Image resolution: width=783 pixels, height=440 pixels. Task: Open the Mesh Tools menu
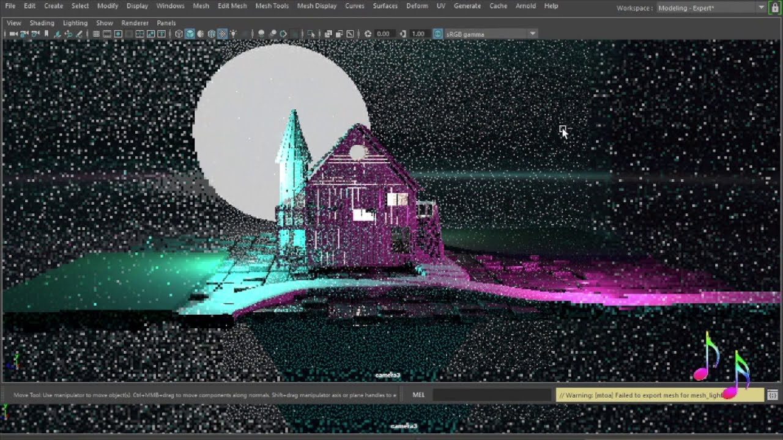coord(272,5)
